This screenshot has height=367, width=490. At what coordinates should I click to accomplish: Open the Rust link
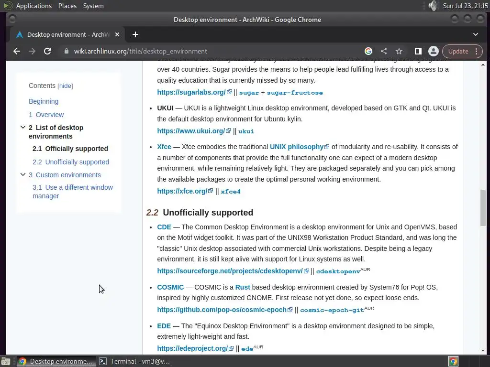[x=243, y=287]
